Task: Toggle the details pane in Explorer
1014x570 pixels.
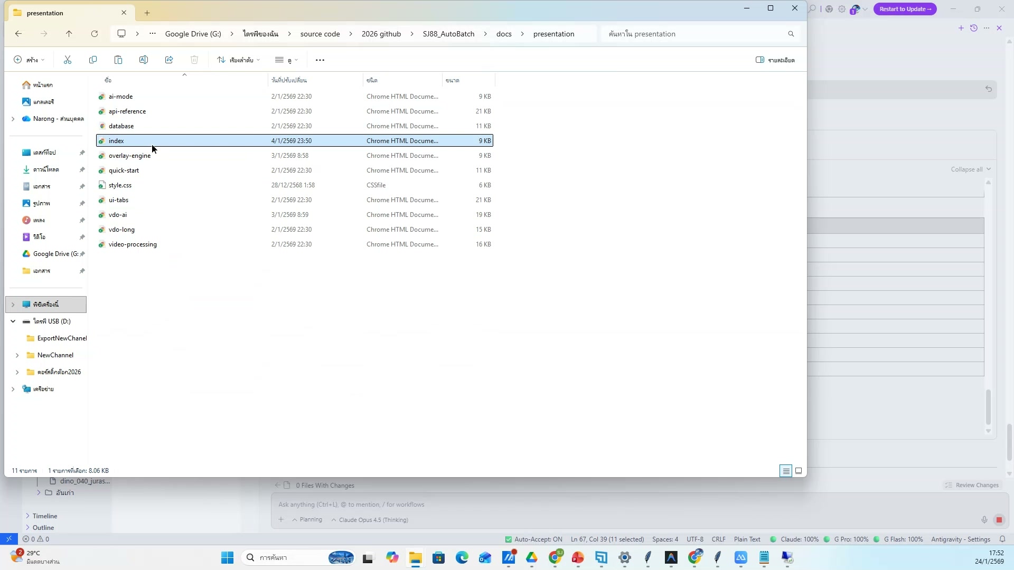Action: tap(775, 60)
